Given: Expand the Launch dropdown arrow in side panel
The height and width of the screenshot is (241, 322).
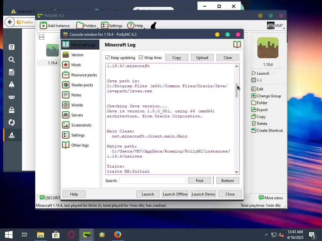Looking at the screenshot, I should [x=274, y=73].
